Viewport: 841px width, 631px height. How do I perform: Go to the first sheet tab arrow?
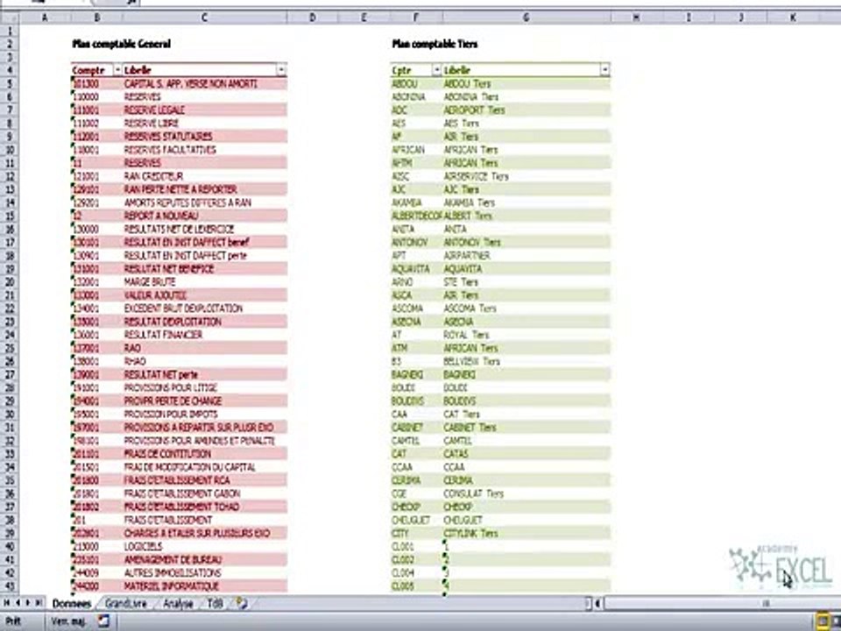coord(7,603)
